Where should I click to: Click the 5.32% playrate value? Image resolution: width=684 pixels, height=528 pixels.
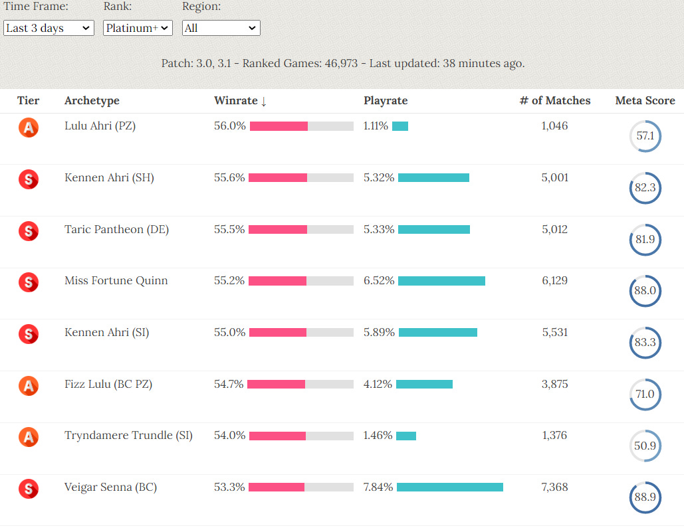[x=379, y=177]
